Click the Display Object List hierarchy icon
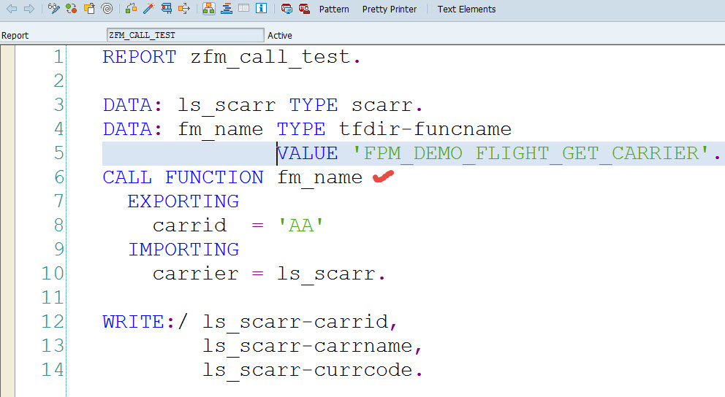The width and height of the screenshot is (725, 397). tap(208, 9)
